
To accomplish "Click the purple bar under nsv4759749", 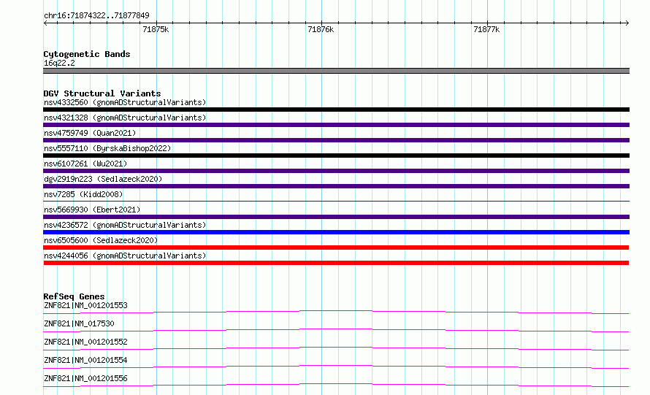I will click(x=336, y=140).
